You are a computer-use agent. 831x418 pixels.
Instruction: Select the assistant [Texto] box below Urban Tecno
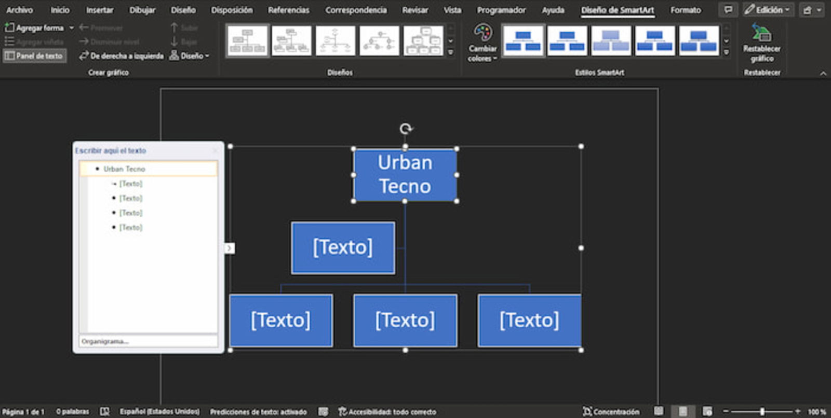[x=343, y=248]
